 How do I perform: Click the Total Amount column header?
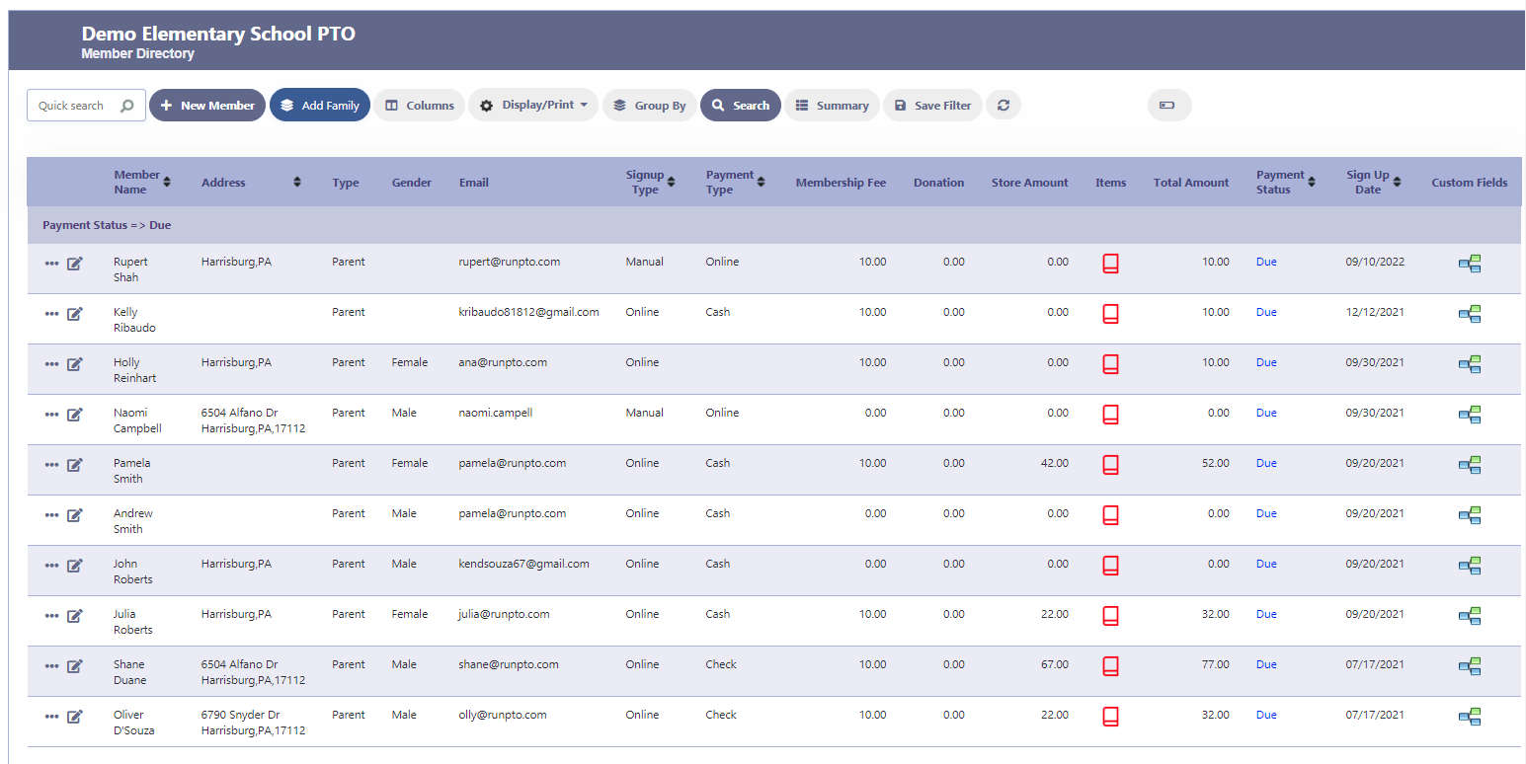coord(1191,183)
